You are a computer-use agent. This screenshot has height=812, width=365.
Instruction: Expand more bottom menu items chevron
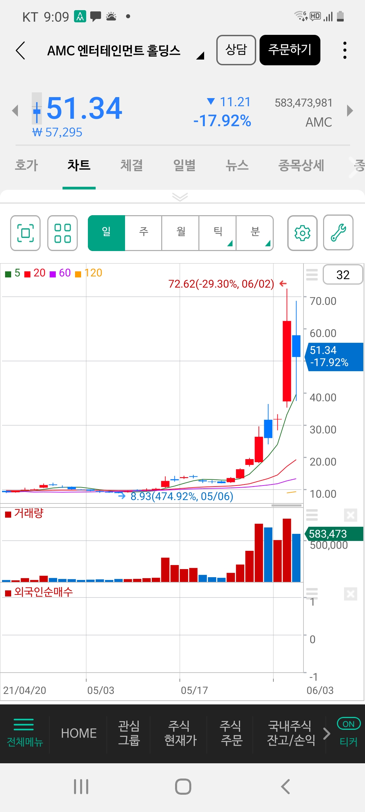point(326,733)
